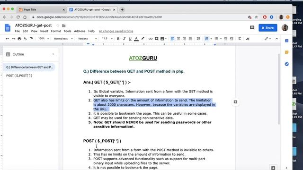
Task: Toggle italic formatting
Action: pos(124,39)
